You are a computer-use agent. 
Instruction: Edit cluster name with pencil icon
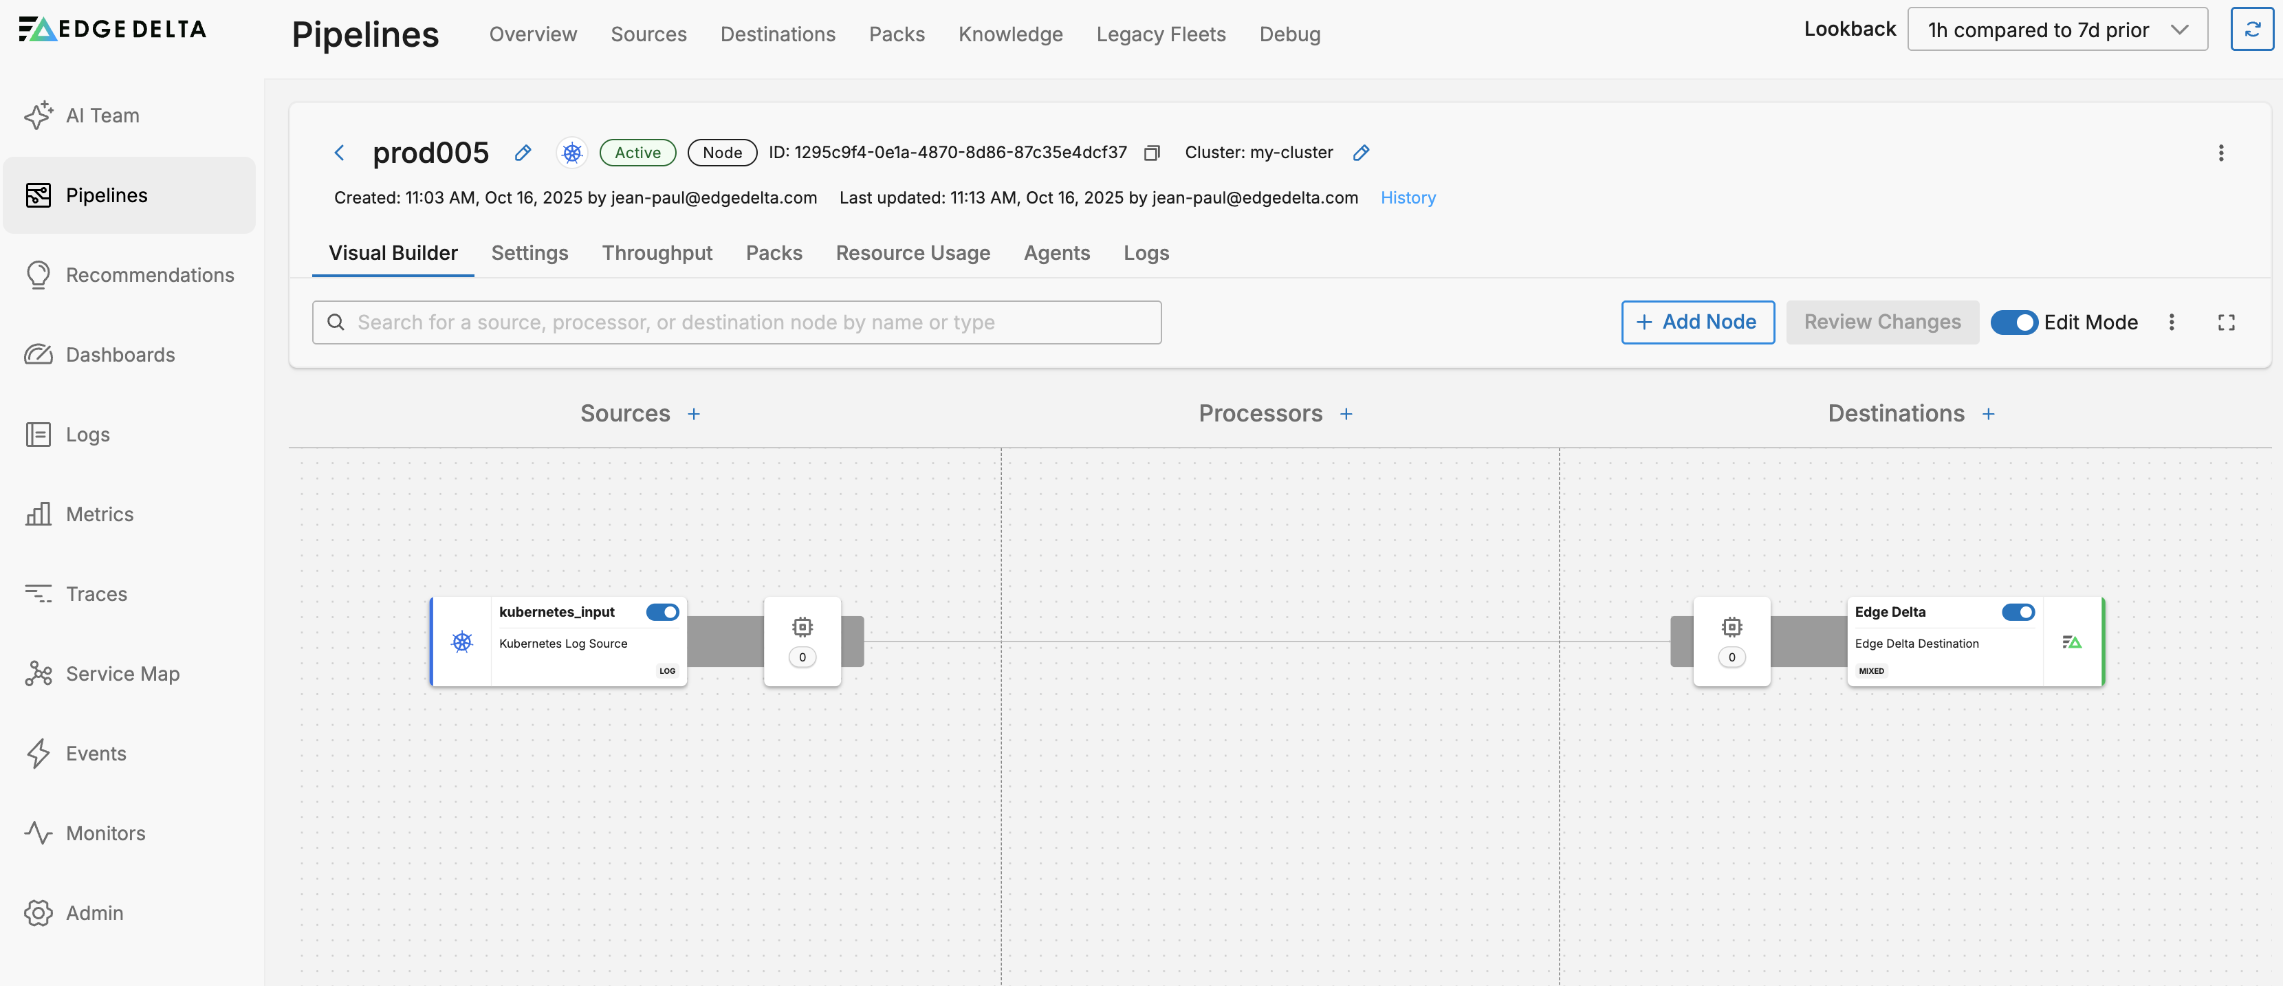point(1360,153)
